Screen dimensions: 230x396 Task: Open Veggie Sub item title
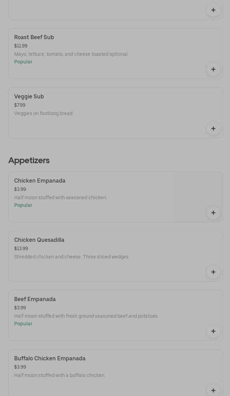click(29, 96)
